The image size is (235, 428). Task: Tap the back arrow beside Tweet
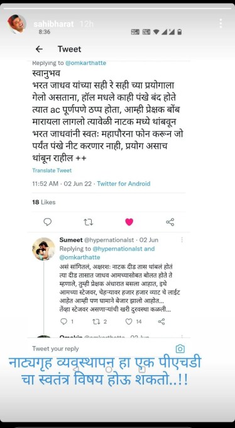(x=39, y=49)
